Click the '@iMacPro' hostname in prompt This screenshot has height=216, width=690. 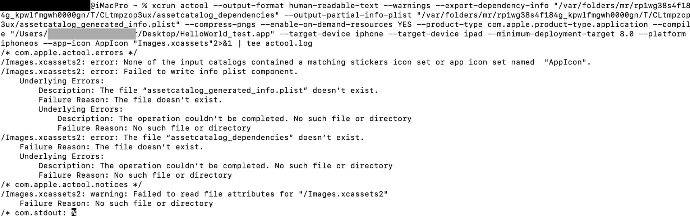click(x=109, y=6)
